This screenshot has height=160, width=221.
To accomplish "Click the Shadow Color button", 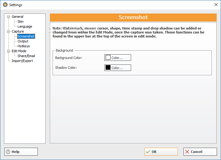I will (x=118, y=68).
